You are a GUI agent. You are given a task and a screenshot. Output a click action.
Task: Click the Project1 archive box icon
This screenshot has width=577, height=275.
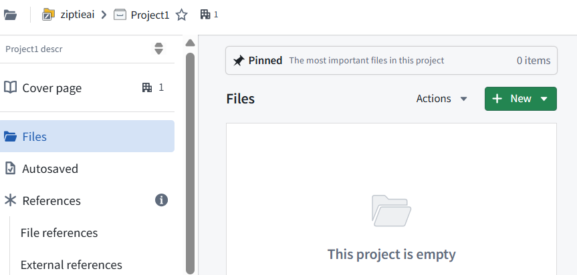click(x=120, y=15)
